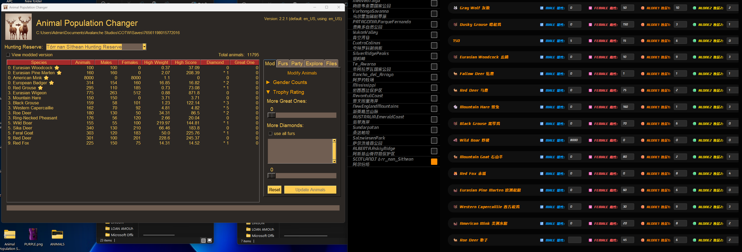This screenshot has height=252, width=742.
Task: Select the Feral Goat row in species table
Action: [x=133, y=133]
